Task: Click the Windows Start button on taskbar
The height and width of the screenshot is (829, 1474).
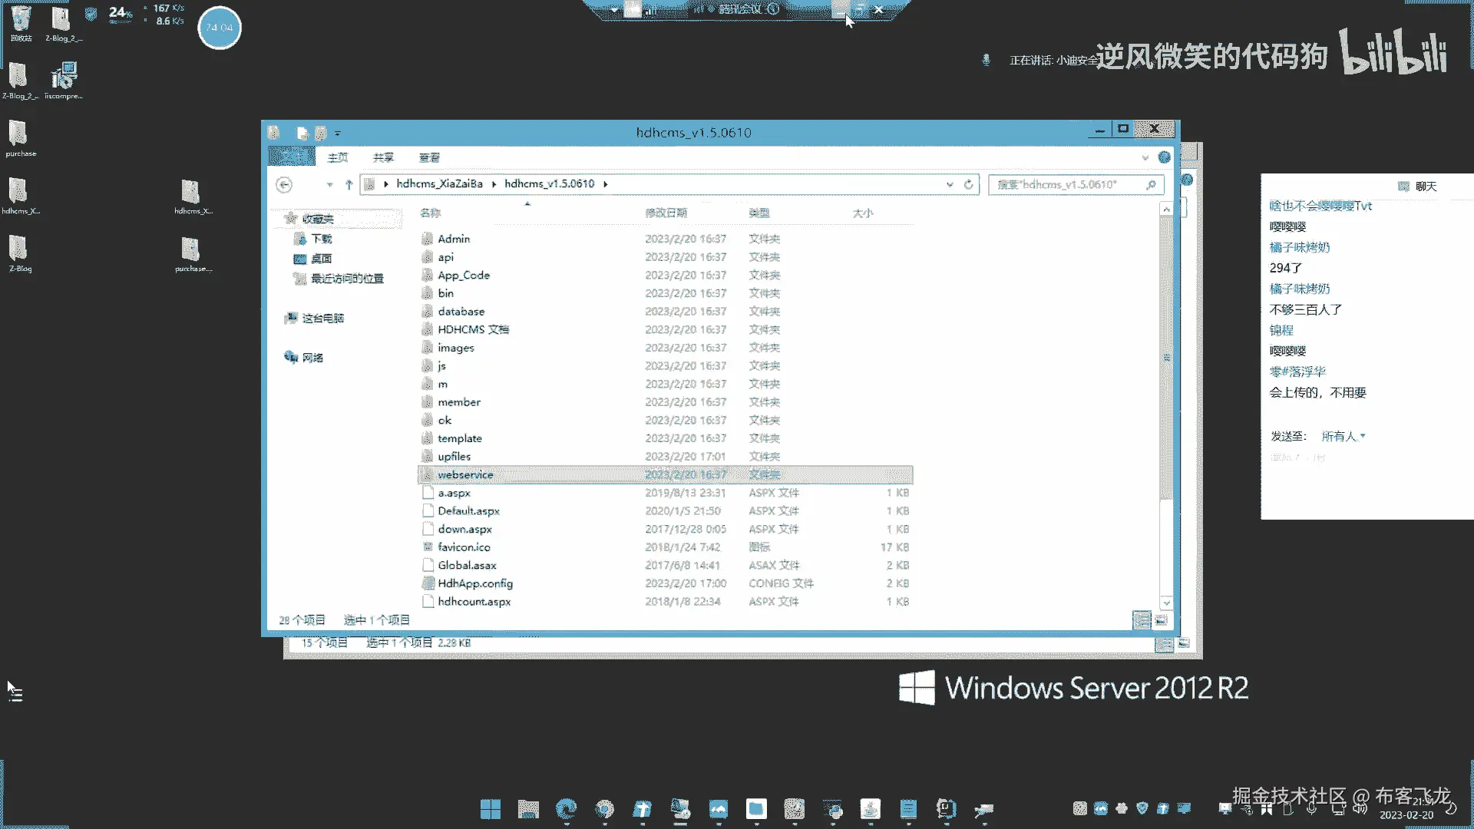Action: pos(490,809)
